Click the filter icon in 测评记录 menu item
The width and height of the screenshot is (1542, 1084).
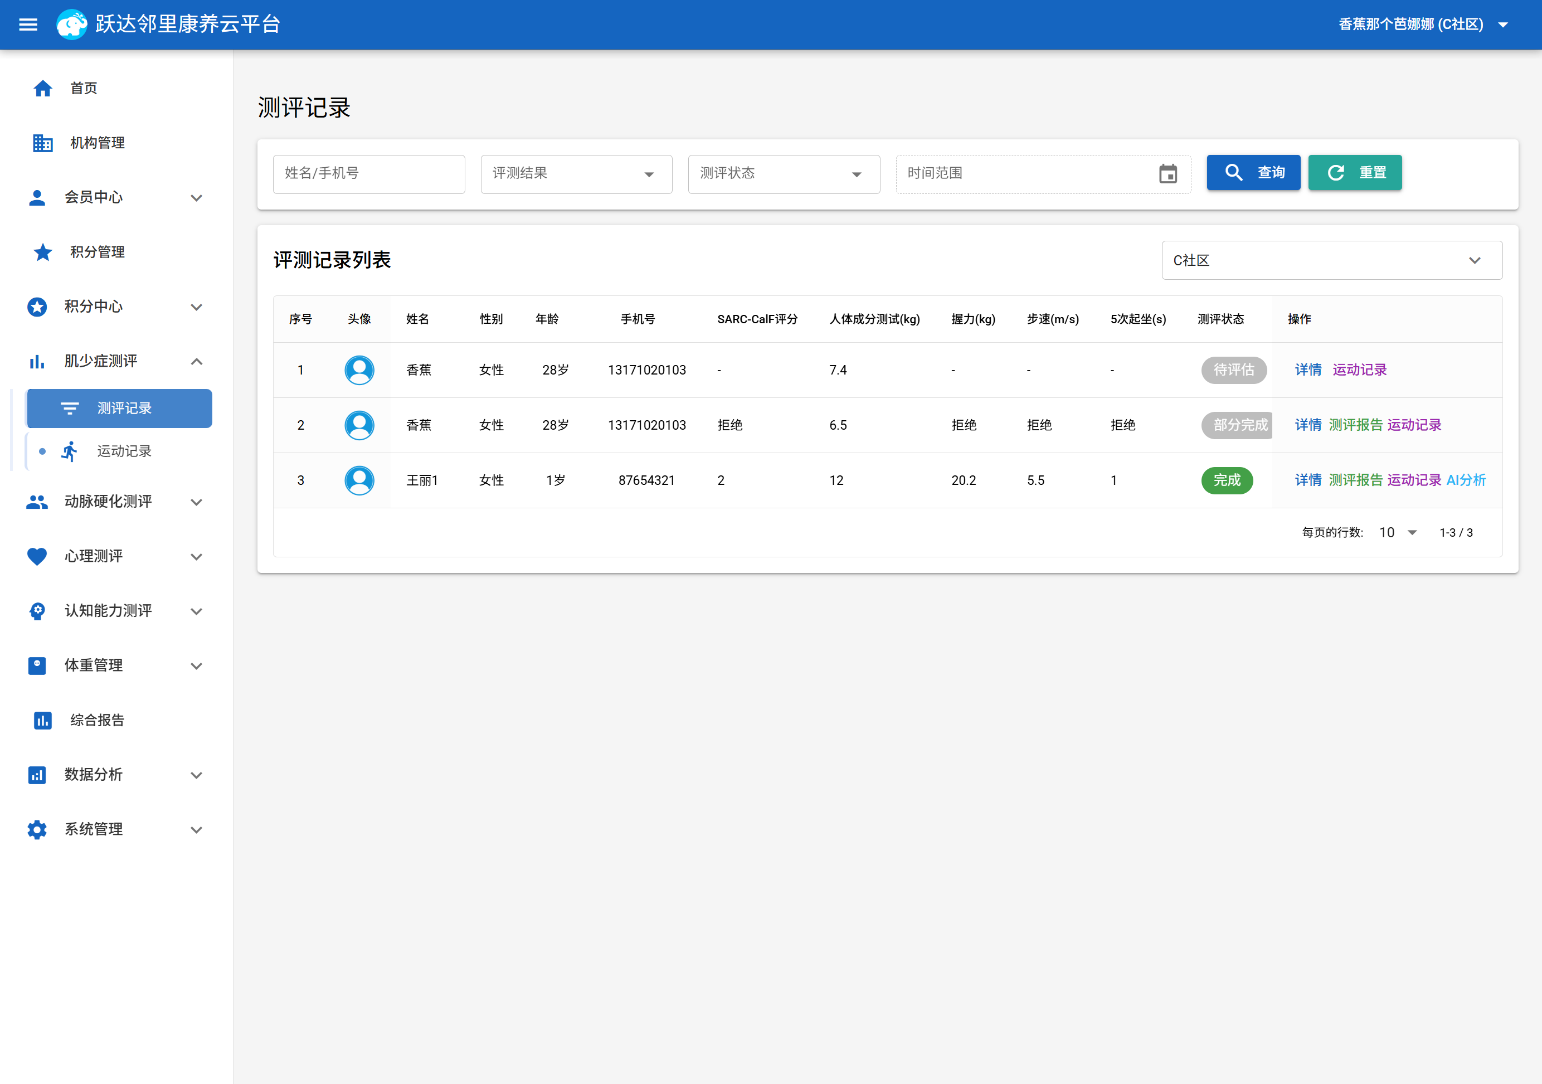(x=70, y=409)
